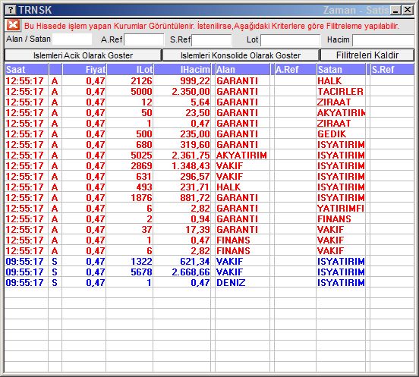The width and height of the screenshot is (419, 377).
Task: Click volume 621,34 cell
Action: (x=182, y=262)
